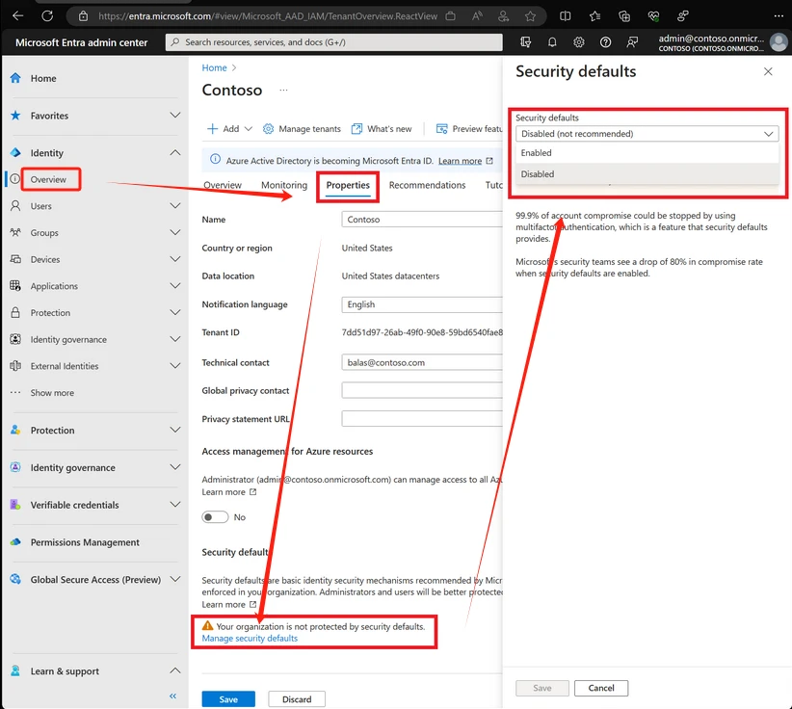This screenshot has height=709, width=792.
Task: Click the Name field containing Contoso
Action: [422, 220]
